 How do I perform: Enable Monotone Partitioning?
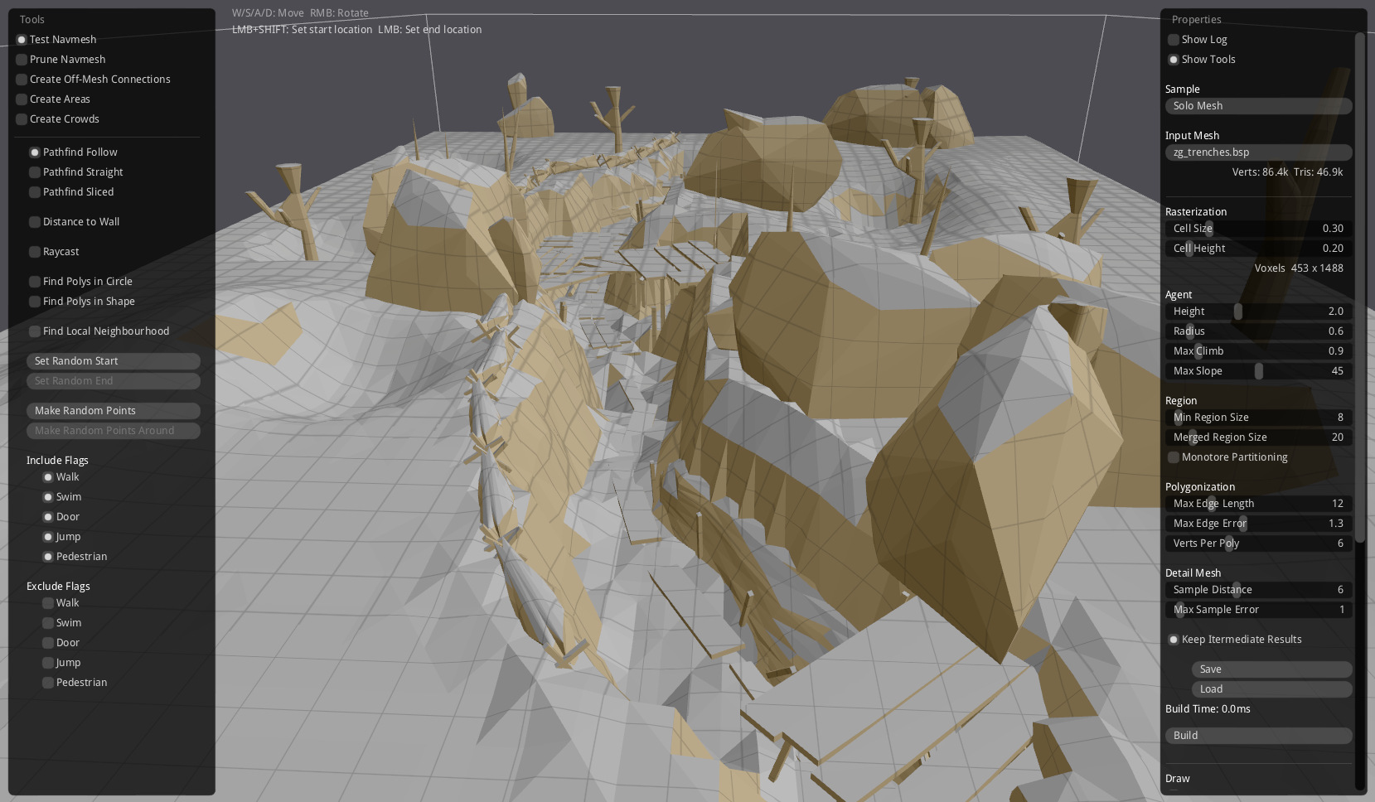pos(1174,457)
